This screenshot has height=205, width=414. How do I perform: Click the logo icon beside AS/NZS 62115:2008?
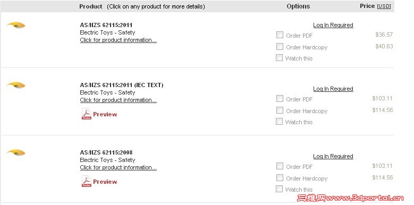tap(16, 153)
